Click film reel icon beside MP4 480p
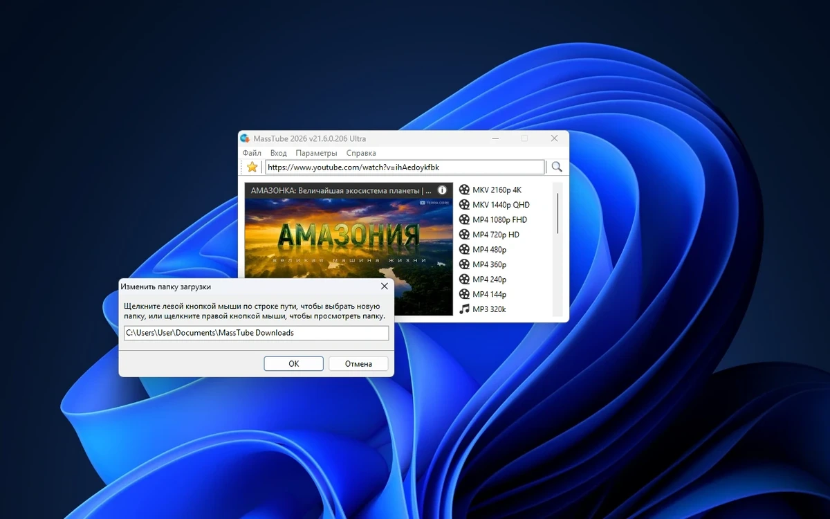 [464, 249]
